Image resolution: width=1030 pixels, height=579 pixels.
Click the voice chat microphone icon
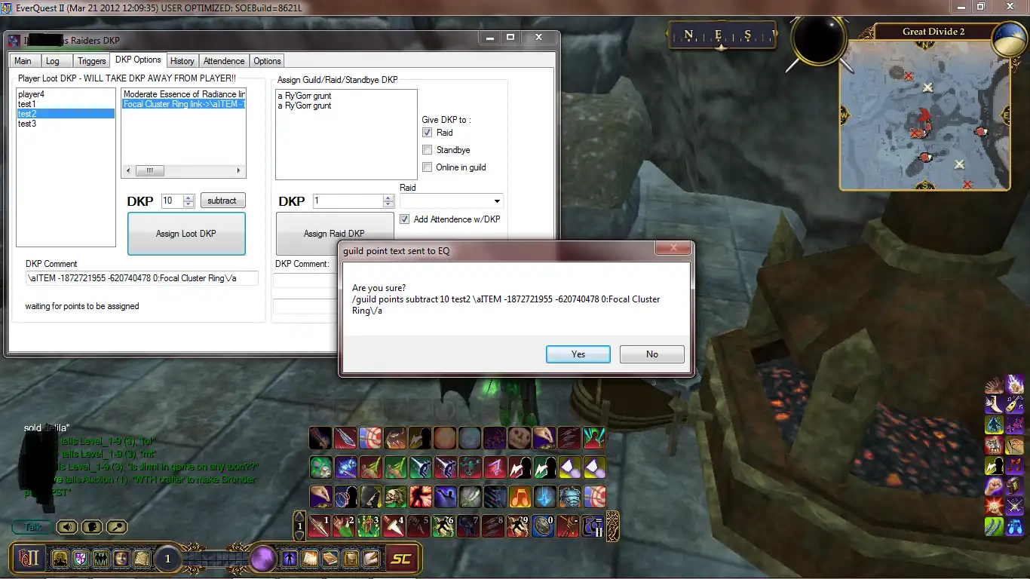click(x=117, y=527)
